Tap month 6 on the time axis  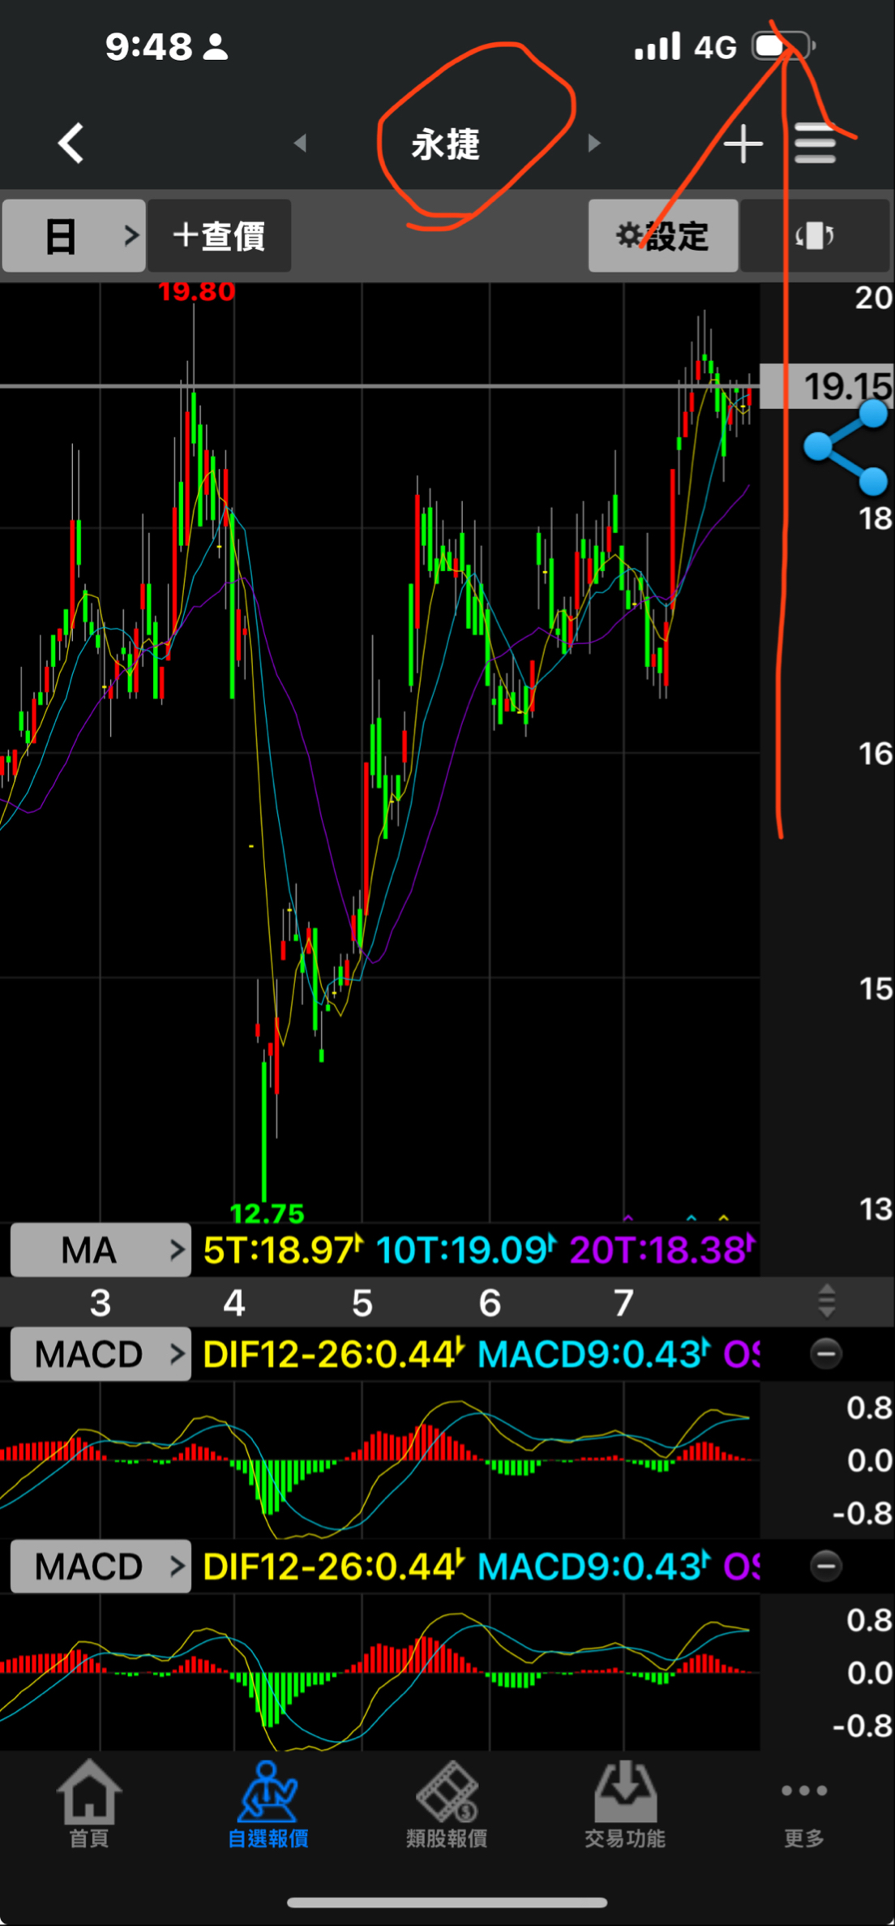[490, 1303]
